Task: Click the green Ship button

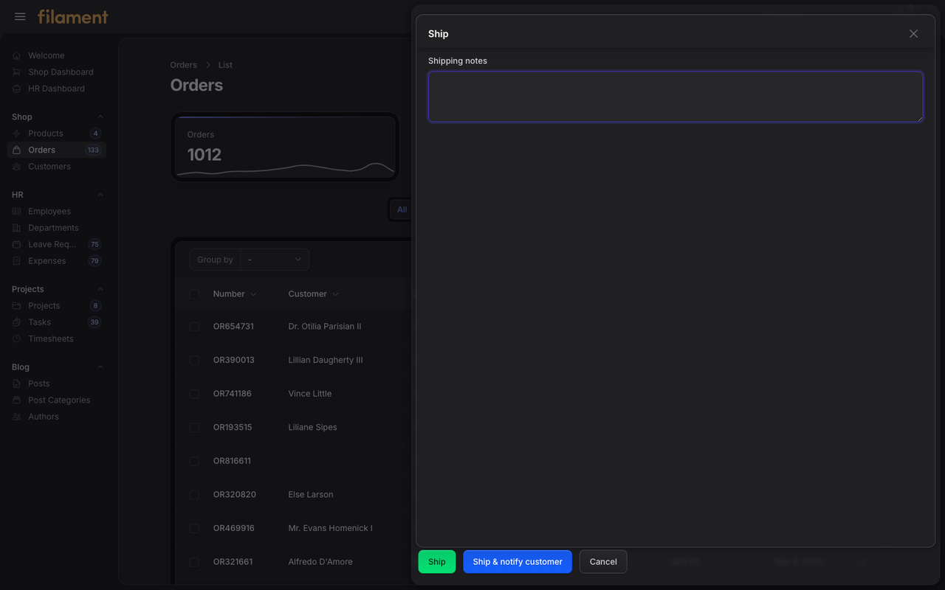Action: point(437,562)
